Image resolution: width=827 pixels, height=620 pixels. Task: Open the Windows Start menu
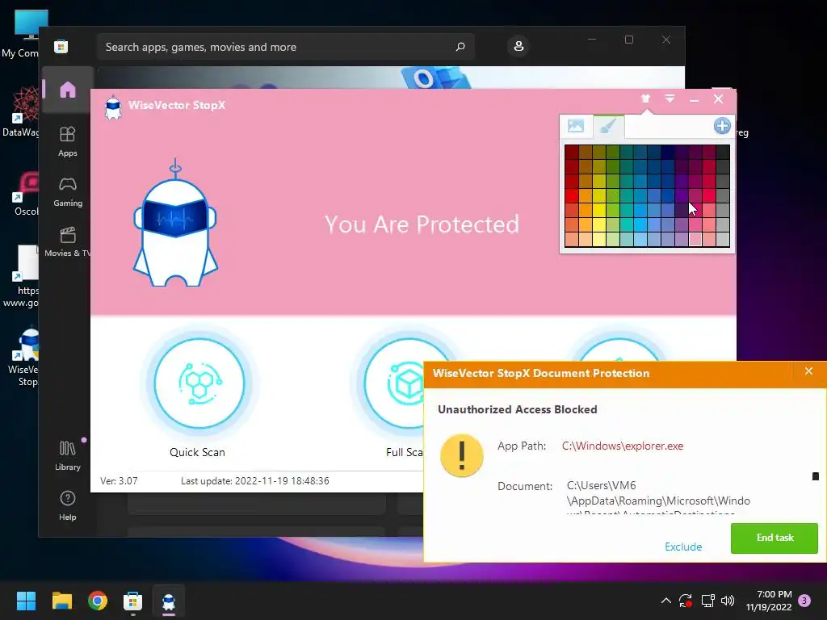click(x=26, y=601)
